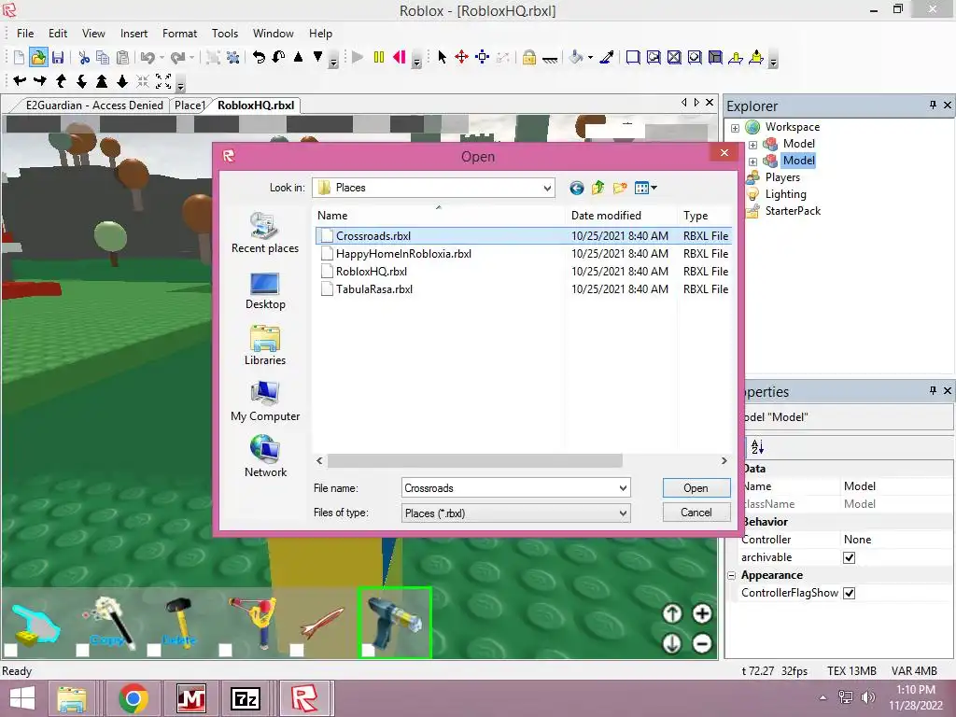Viewport: 956px width, 717px height.
Task: Click the yellow Pause button
Action: [379, 57]
